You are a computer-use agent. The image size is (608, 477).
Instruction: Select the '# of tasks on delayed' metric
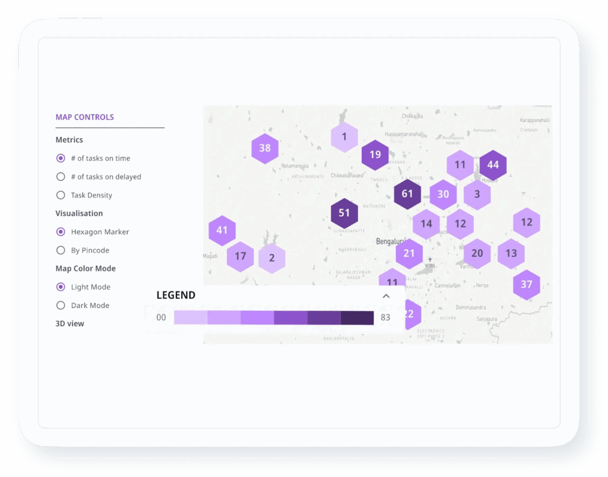61,177
